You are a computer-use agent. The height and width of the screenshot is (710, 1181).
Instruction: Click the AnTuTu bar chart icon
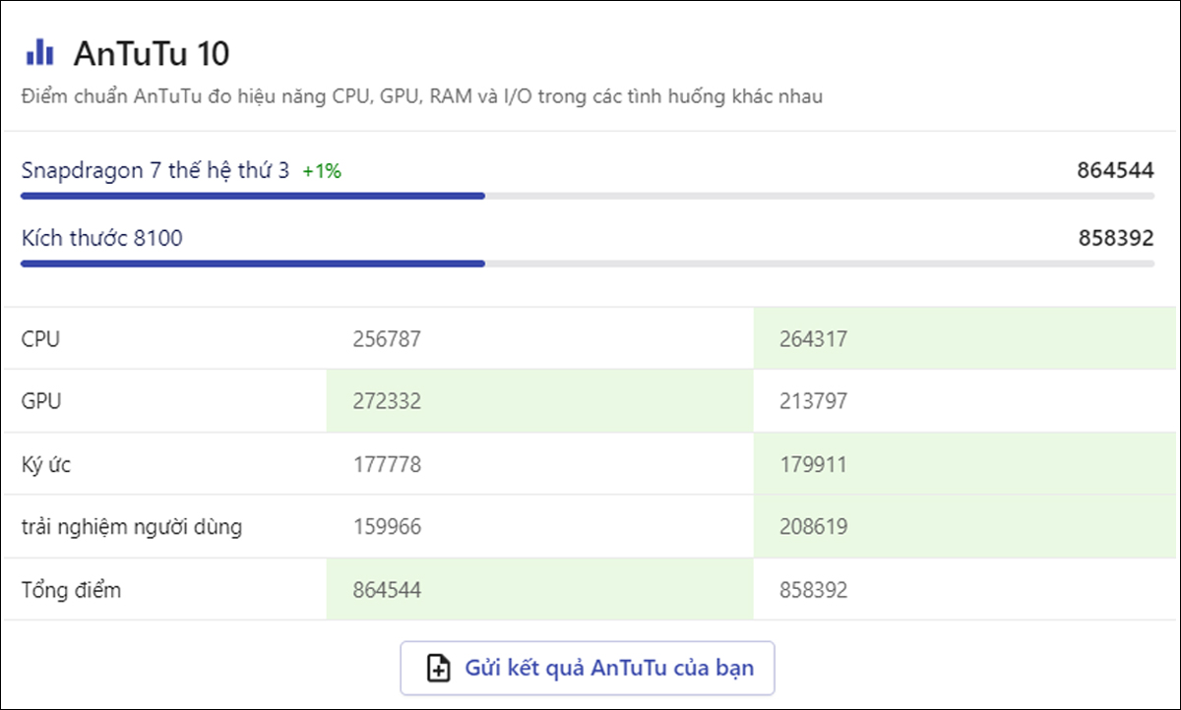coord(39,51)
